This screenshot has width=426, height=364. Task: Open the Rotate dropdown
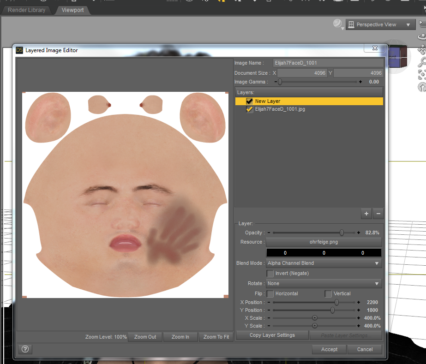click(324, 283)
